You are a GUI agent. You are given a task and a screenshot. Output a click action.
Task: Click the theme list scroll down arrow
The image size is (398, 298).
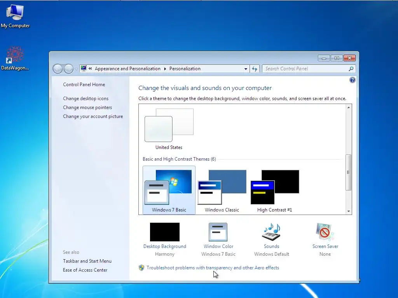point(349,211)
